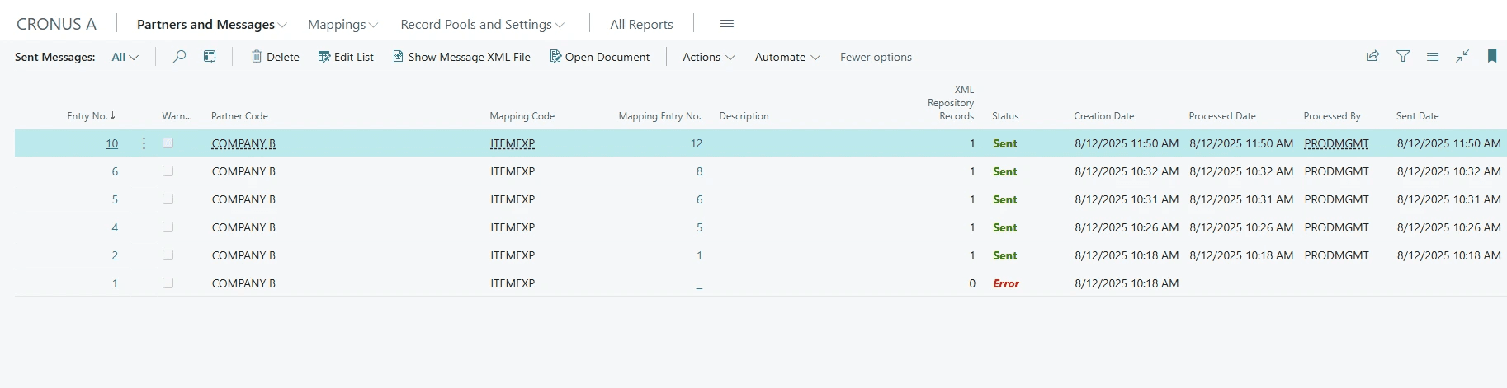Click the Edit List icon
Screen dimensions: 1507x388
(324, 57)
